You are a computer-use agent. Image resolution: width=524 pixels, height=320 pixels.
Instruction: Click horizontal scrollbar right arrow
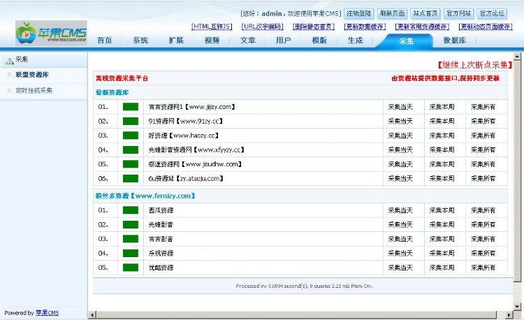coord(509,314)
